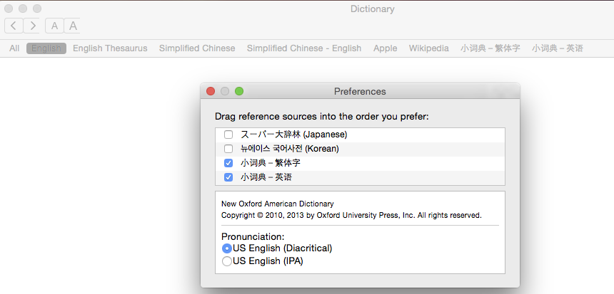The width and height of the screenshot is (614, 294).
Task: Switch to the All sources tab
Action: pyautogui.click(x=14, y=48)
